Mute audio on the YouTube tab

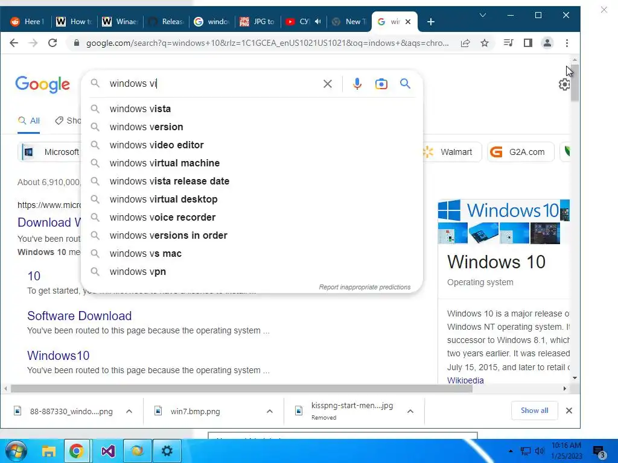317,22
